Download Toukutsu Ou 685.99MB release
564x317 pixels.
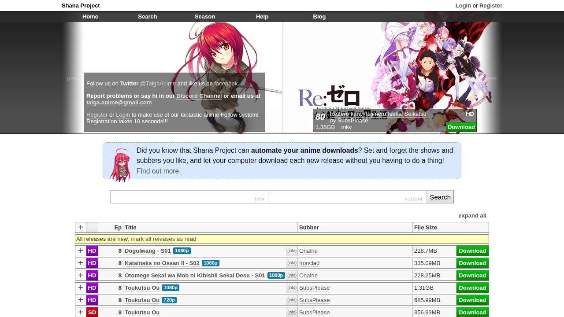tap(472, 300)
